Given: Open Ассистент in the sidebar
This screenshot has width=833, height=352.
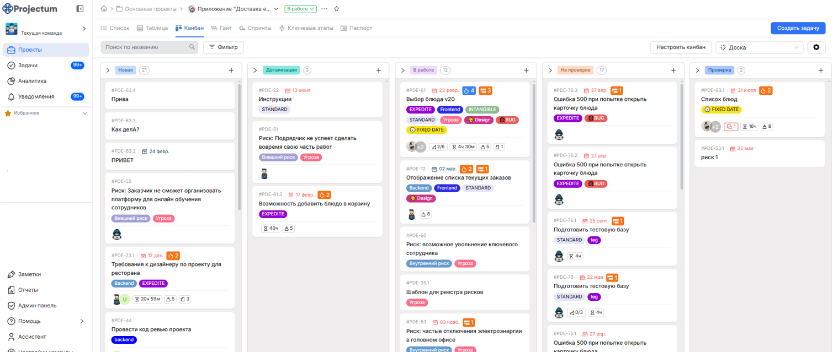Looking at the screenshot, I should click(46, 337).
